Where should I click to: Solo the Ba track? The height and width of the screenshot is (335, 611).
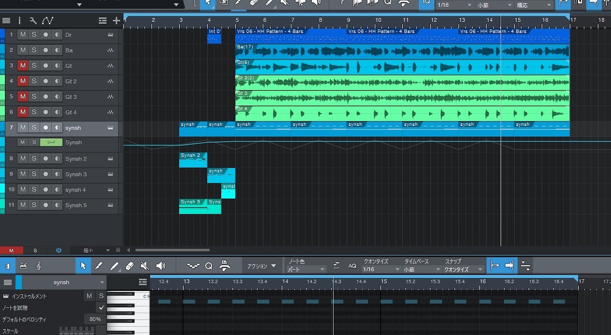(x=34, y=50)
